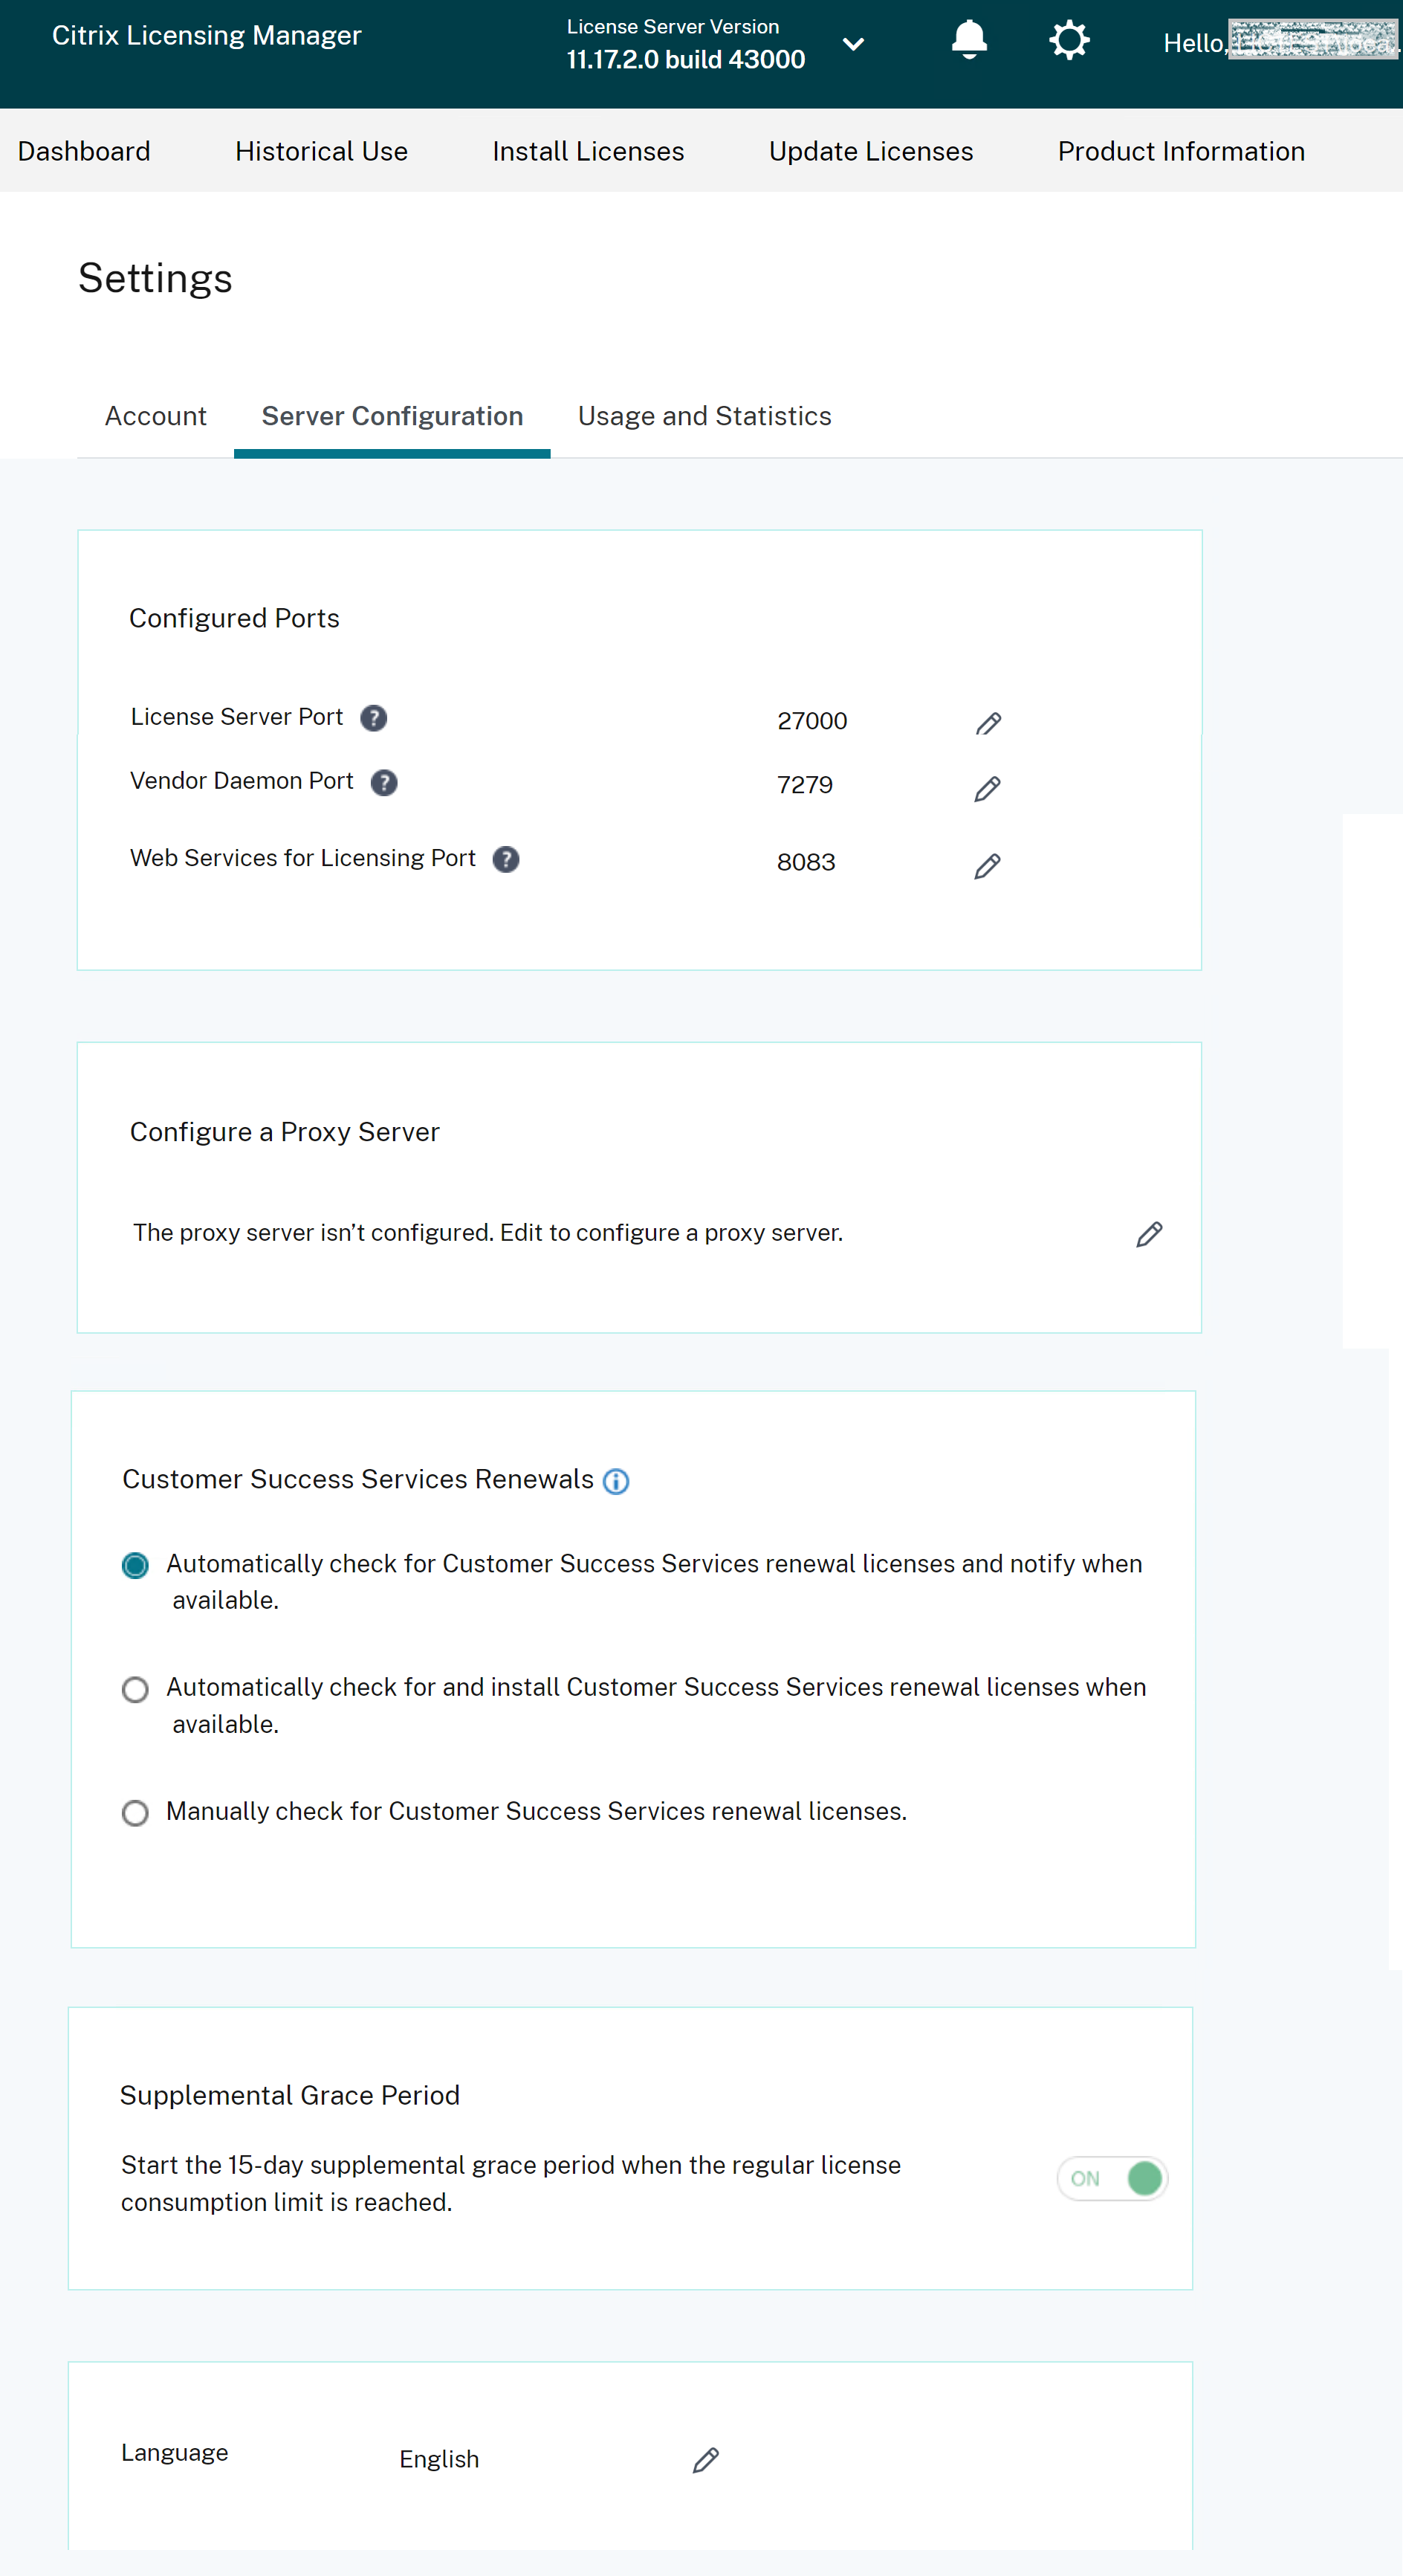The height and width of the screenshot is (2576, 1403).
Task: Disable the Supplemental Grace Period toggle
Action: pos(1112,2178)
